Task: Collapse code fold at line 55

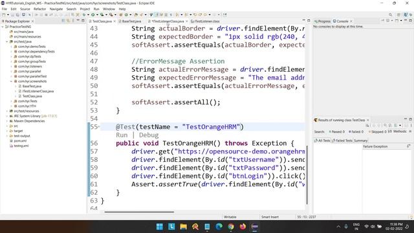Action: 99,127
